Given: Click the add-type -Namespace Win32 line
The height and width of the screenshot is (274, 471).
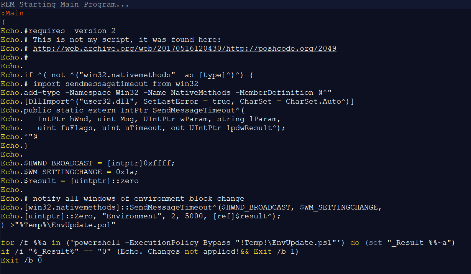Looking at the screenshot, I should (166, 92).
